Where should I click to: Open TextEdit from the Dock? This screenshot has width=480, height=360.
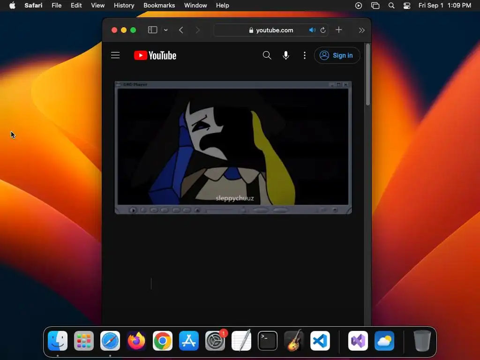coord(241,341)
